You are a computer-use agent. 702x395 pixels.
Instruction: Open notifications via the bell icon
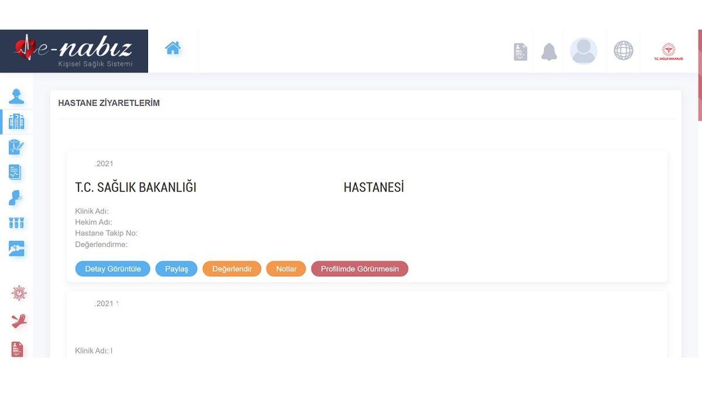point(549,51)
